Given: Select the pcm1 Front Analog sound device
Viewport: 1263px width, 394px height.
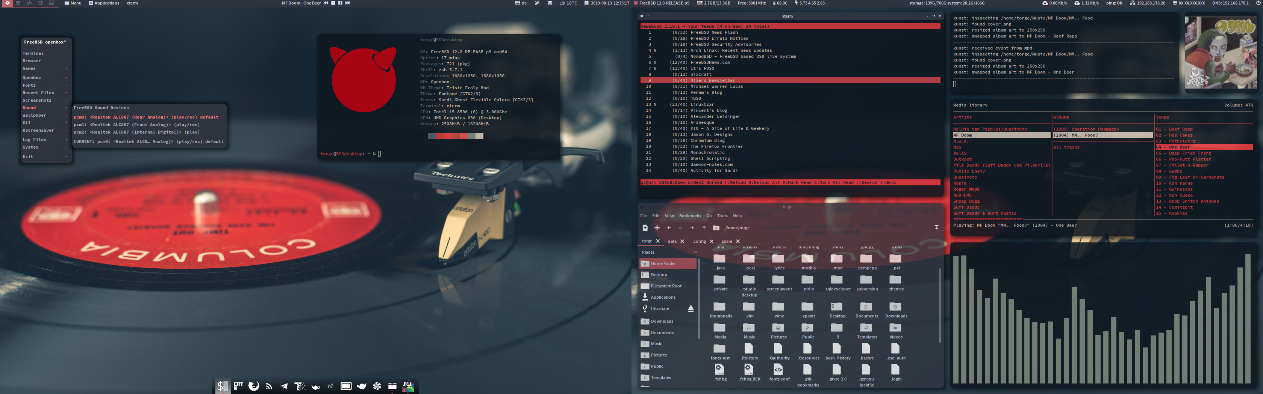Looking at the screenshot, I should point(137,125).
